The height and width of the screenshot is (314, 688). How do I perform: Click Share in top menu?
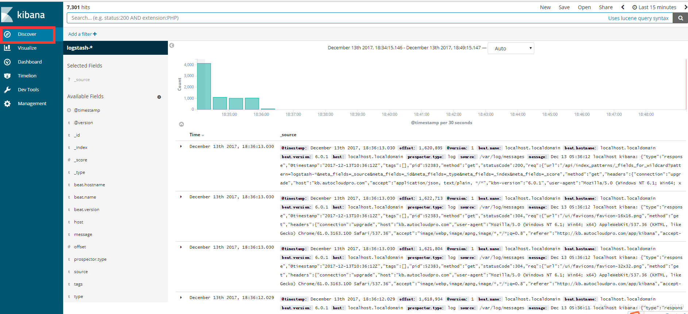coord(606,7)
